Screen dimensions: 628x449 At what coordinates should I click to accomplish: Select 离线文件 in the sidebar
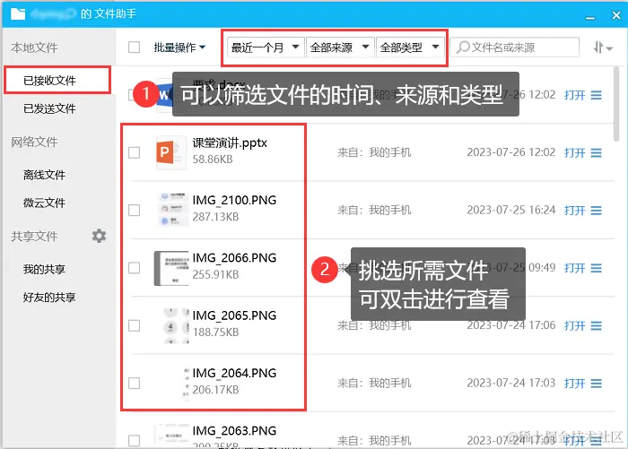pyautogui.click(x=45, y=175)
